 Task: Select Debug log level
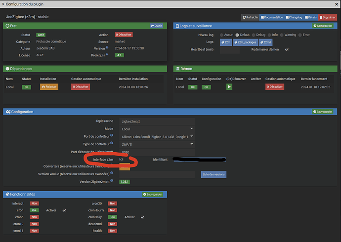coord(254,35)
